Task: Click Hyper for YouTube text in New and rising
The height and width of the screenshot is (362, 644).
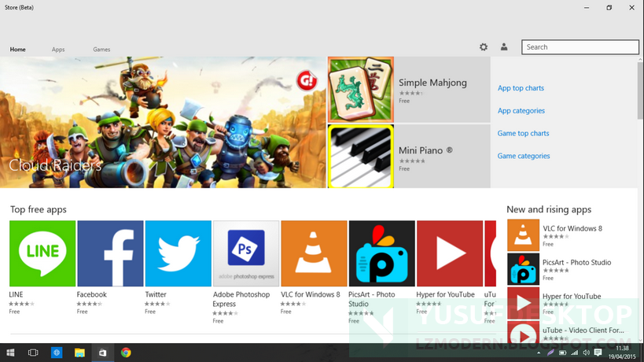Action: [x=572, y=296]
